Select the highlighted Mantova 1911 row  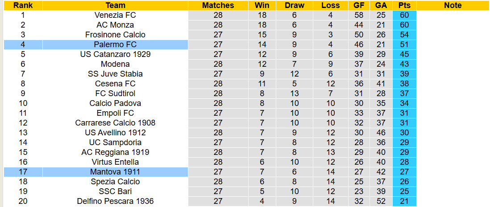pyautogui.click(x=115, y=172)
